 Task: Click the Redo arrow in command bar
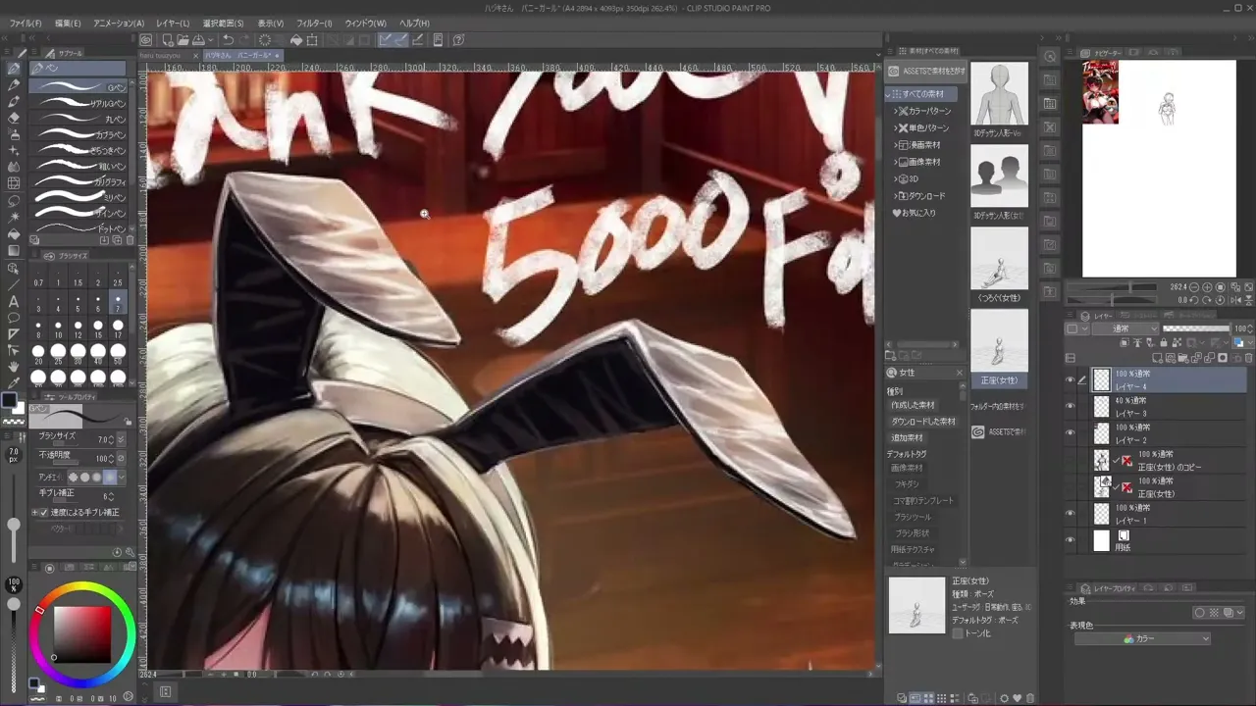tap(244, 40)
